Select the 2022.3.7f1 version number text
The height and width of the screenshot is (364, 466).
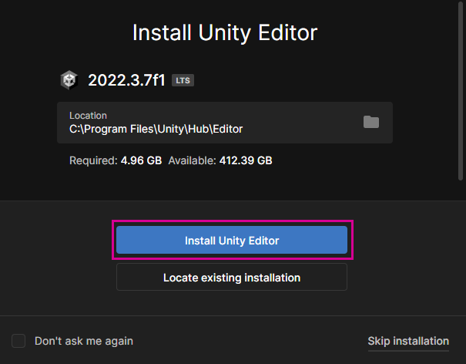126,80
